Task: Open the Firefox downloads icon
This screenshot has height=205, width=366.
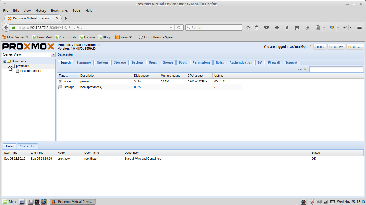Action: [x=277, y=27]
